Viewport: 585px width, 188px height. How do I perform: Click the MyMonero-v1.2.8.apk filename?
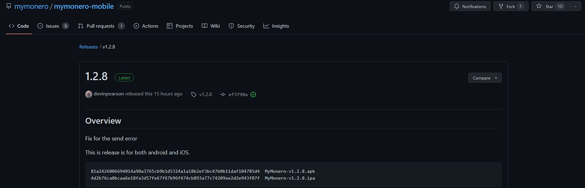tap(290, 171)
